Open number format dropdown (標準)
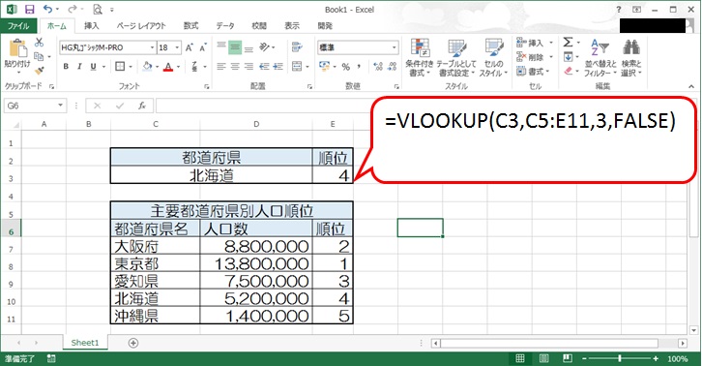 pos(394,47)
